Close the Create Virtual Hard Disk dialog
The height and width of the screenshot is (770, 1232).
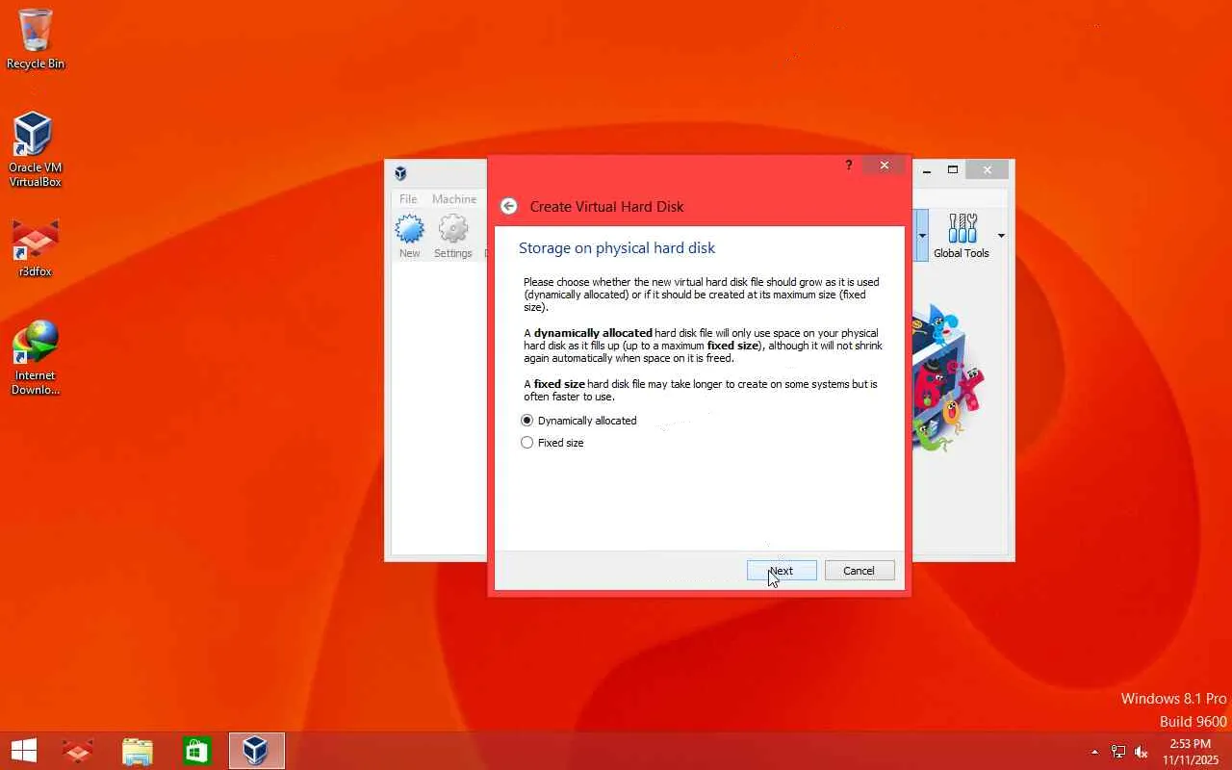tap(885, 166)
